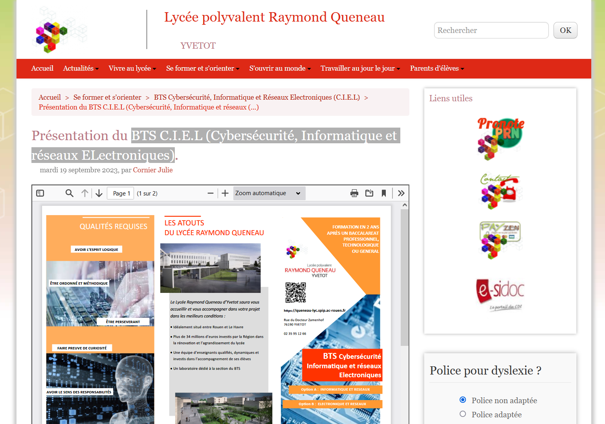Download the PDF file
The width and height of the screenshot is (605, 424).
369,193
